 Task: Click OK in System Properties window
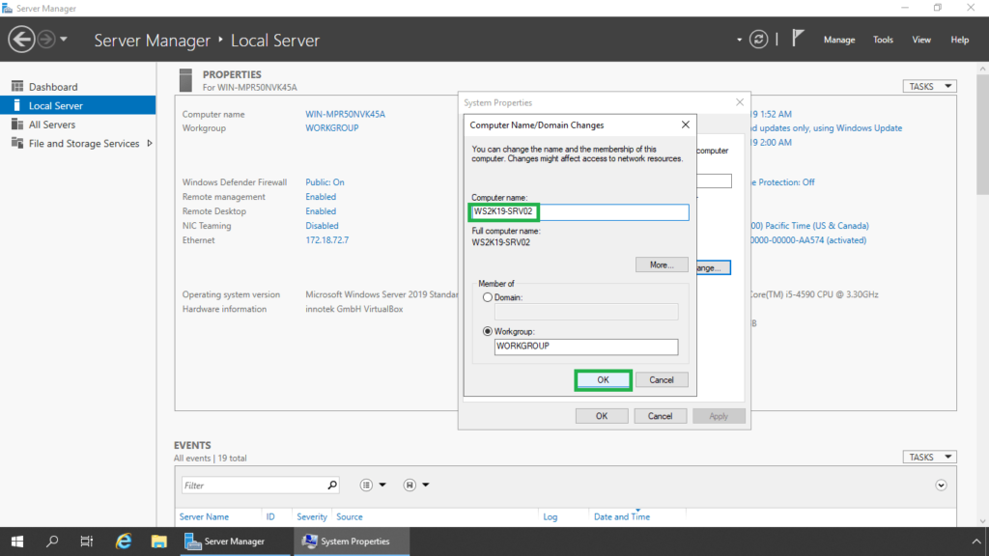coord(602,416)
